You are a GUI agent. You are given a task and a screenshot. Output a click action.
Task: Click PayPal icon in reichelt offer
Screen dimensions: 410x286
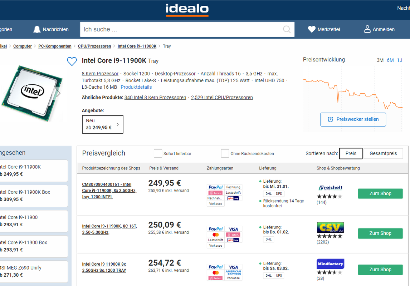coord(215,187)
